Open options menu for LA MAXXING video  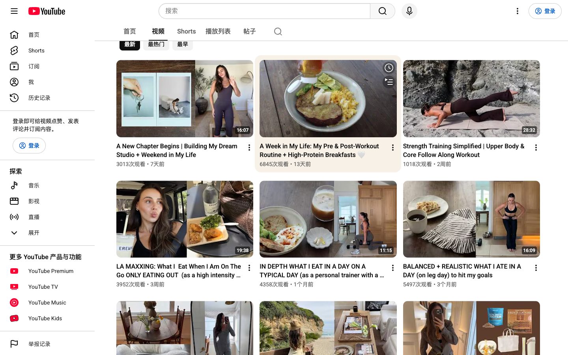coord(249,268)
